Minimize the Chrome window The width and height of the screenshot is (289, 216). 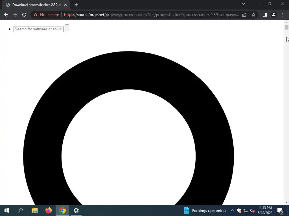click(x=257, y=4)
